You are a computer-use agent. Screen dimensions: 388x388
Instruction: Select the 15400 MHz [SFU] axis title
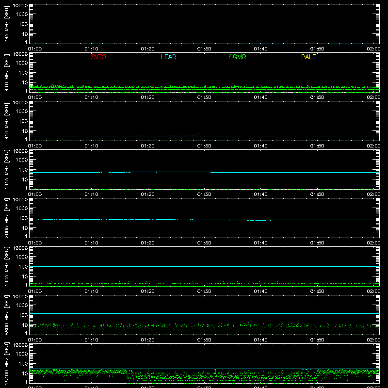click(x=6, y=363)
